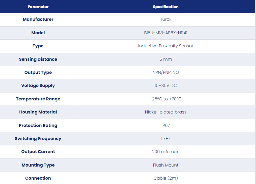Click the Nickel-plated brass value
Image resolution: width=256 pixels, height=184 pixels.
point(166,112)
